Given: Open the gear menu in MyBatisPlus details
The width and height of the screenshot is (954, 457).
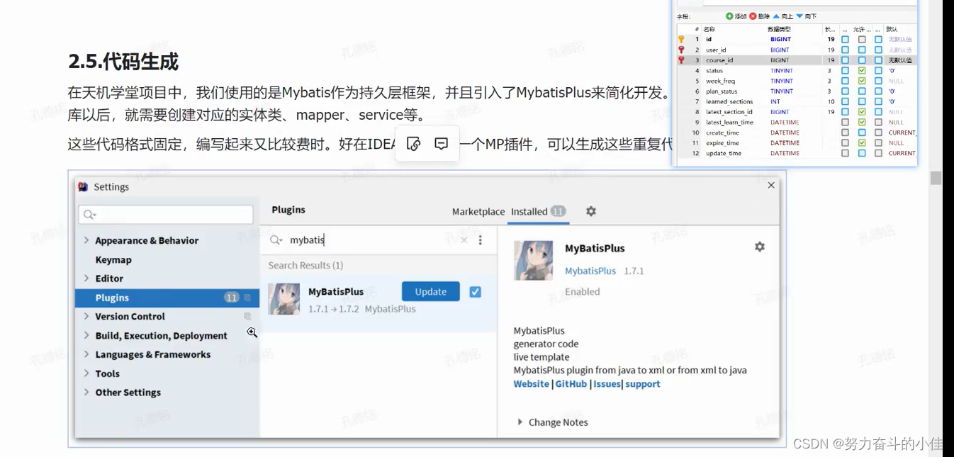Looking at the screenshot, I should coord(760,247).
